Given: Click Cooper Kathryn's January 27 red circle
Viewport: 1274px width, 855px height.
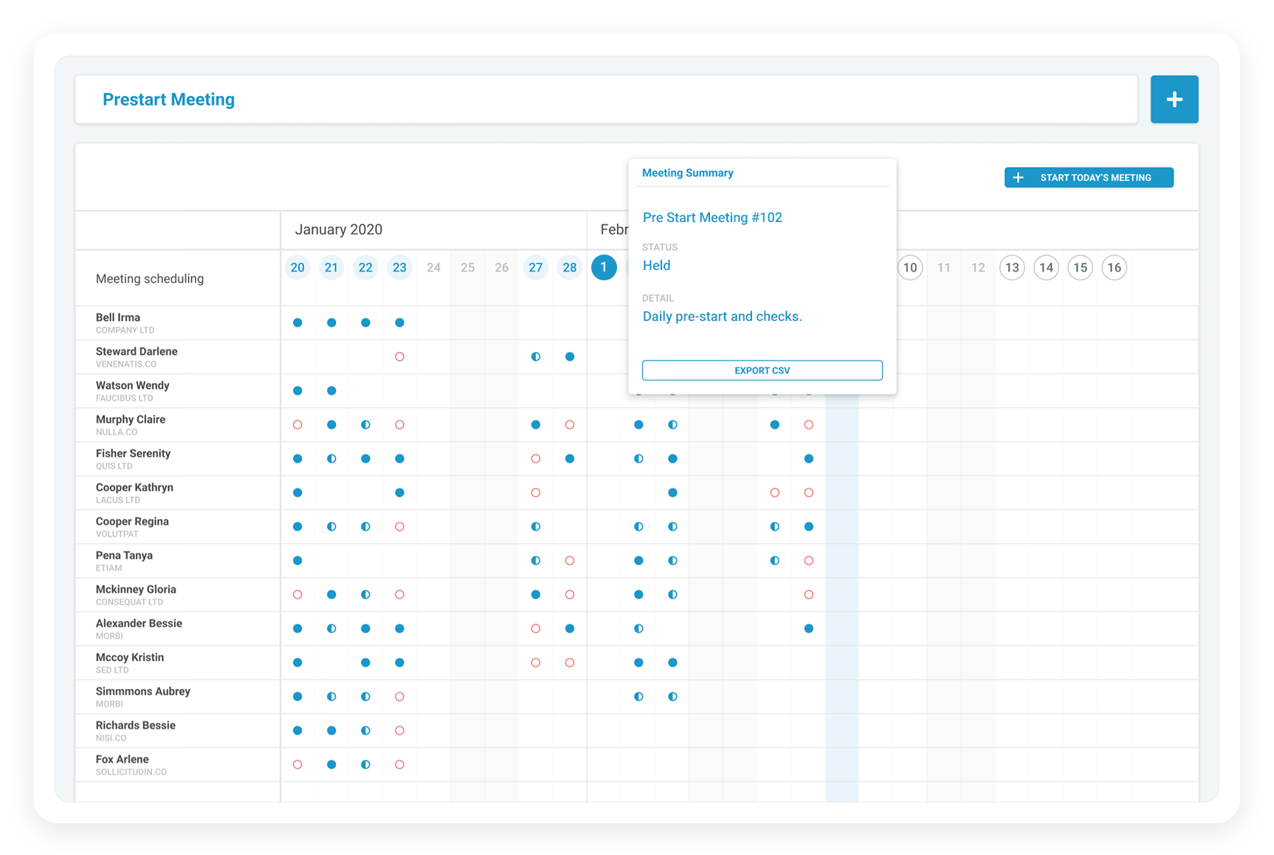Looking at the screenshot, I should 536,493.
